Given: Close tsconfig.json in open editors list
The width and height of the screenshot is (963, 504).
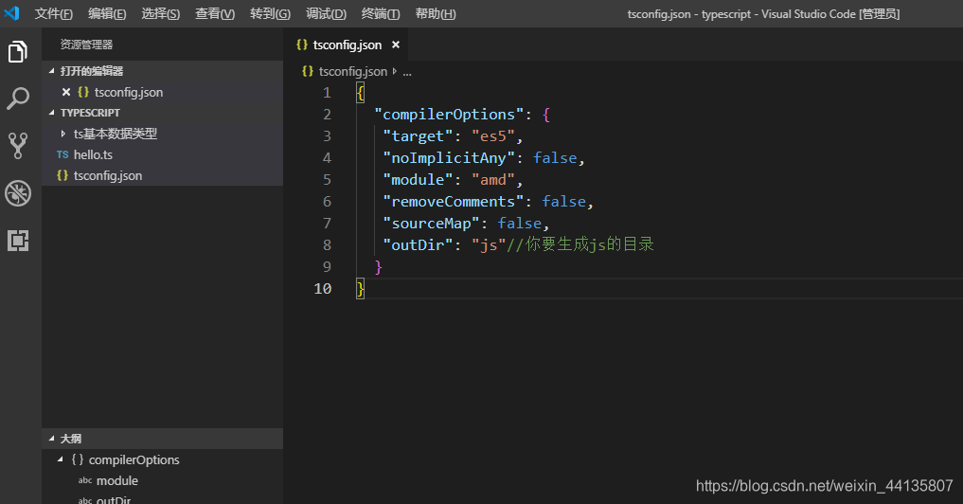Looking at the screenshot, I should click(66, 92).
